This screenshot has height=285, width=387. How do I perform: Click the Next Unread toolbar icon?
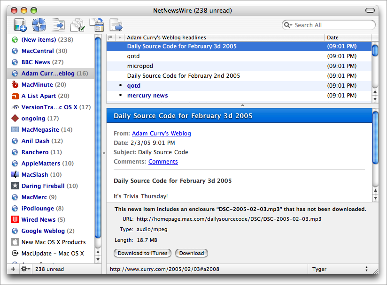click(x=58, y=25)
